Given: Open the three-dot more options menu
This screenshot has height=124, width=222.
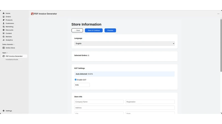Looking at the screenshot, I should (218, 14).
